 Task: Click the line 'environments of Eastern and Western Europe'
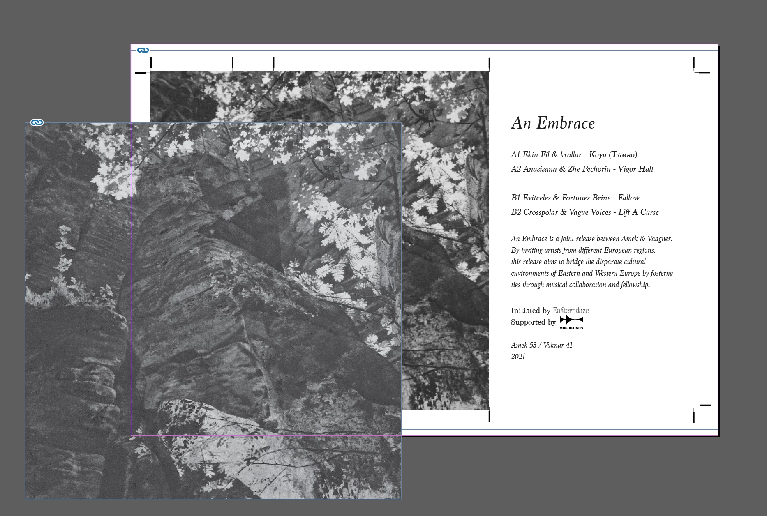(592, 273)
